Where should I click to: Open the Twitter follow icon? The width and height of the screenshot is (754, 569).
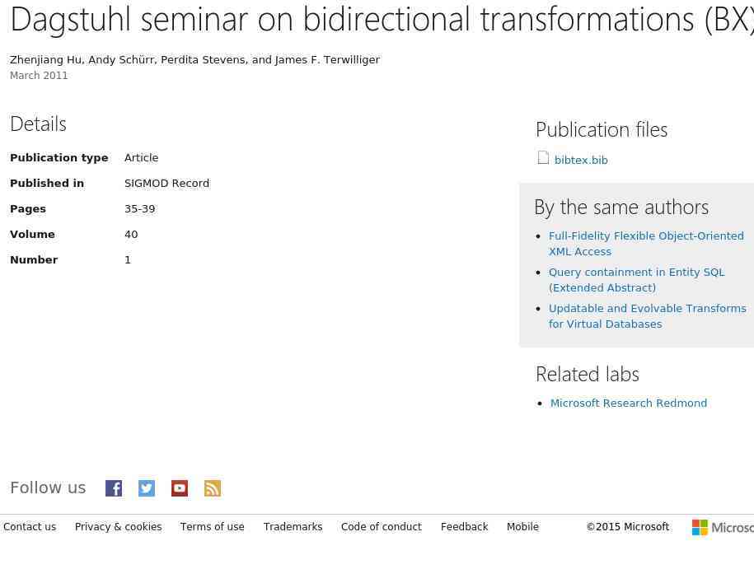pyautogui.click(x=147, y=488)
